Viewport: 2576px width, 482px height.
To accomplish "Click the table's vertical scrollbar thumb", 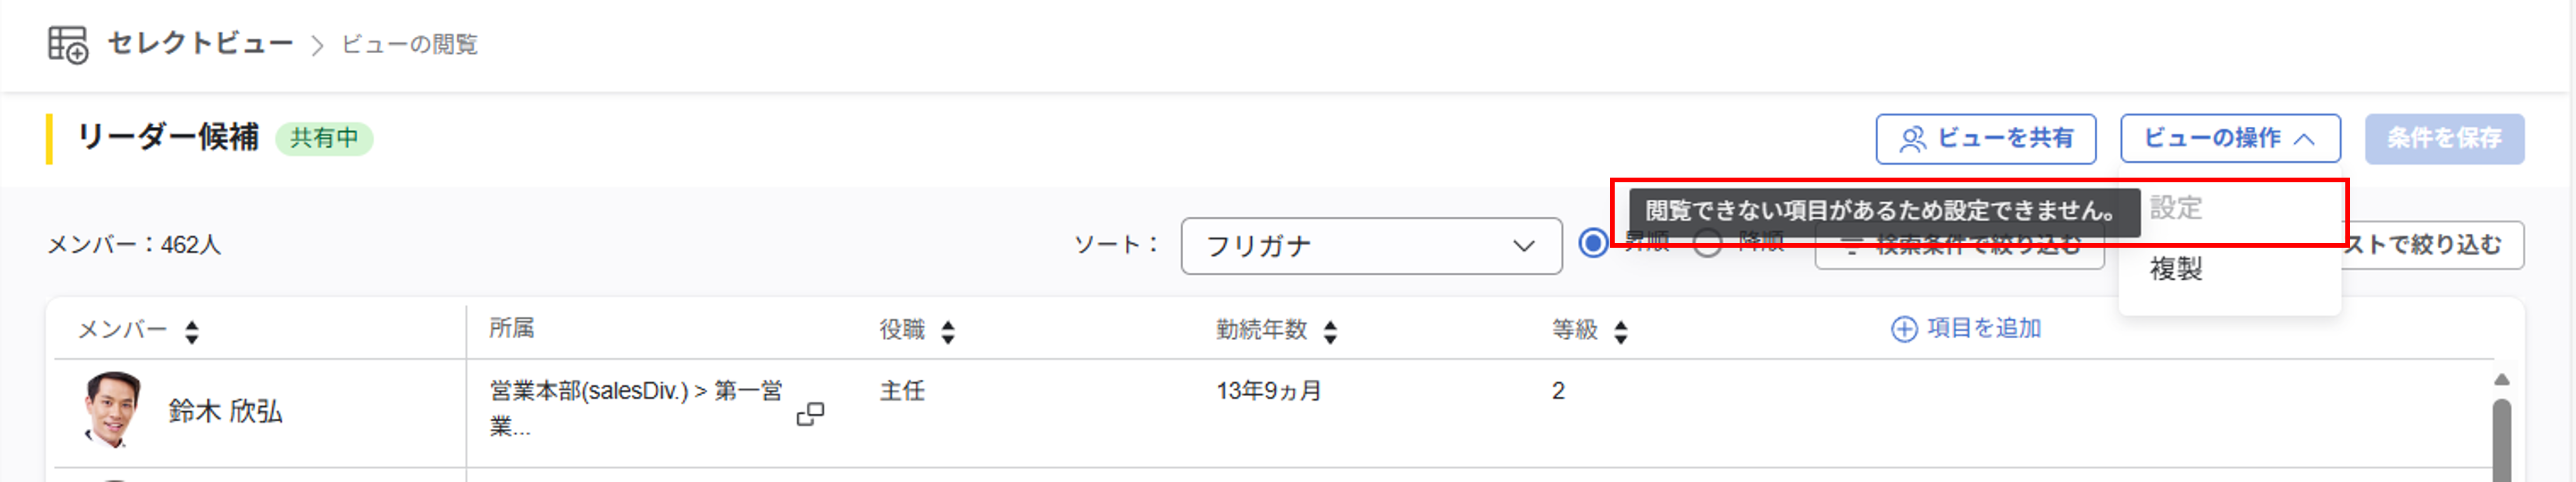I will (x=2501, y=439).
